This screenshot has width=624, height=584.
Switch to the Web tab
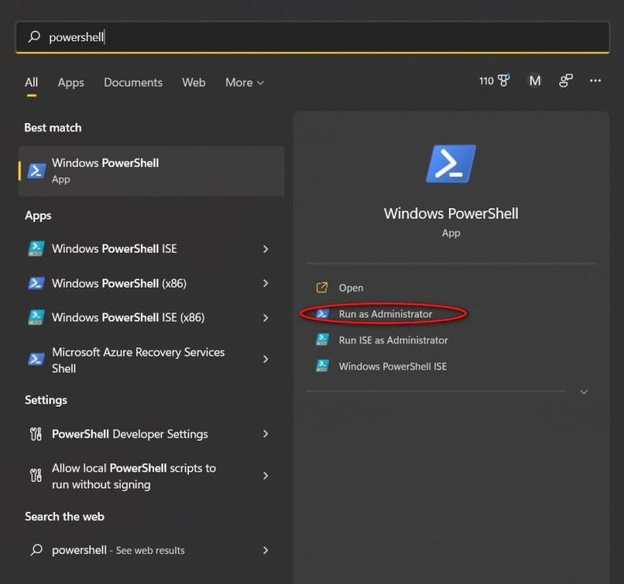194,83
